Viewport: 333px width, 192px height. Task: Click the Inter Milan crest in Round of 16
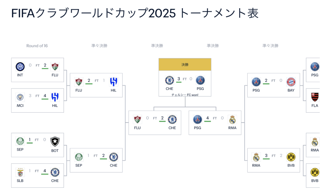pos(20,67)
